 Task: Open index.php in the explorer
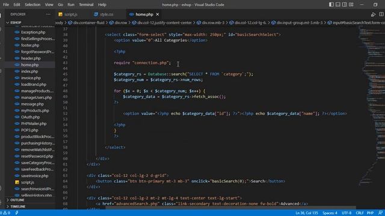click(29, 71)
